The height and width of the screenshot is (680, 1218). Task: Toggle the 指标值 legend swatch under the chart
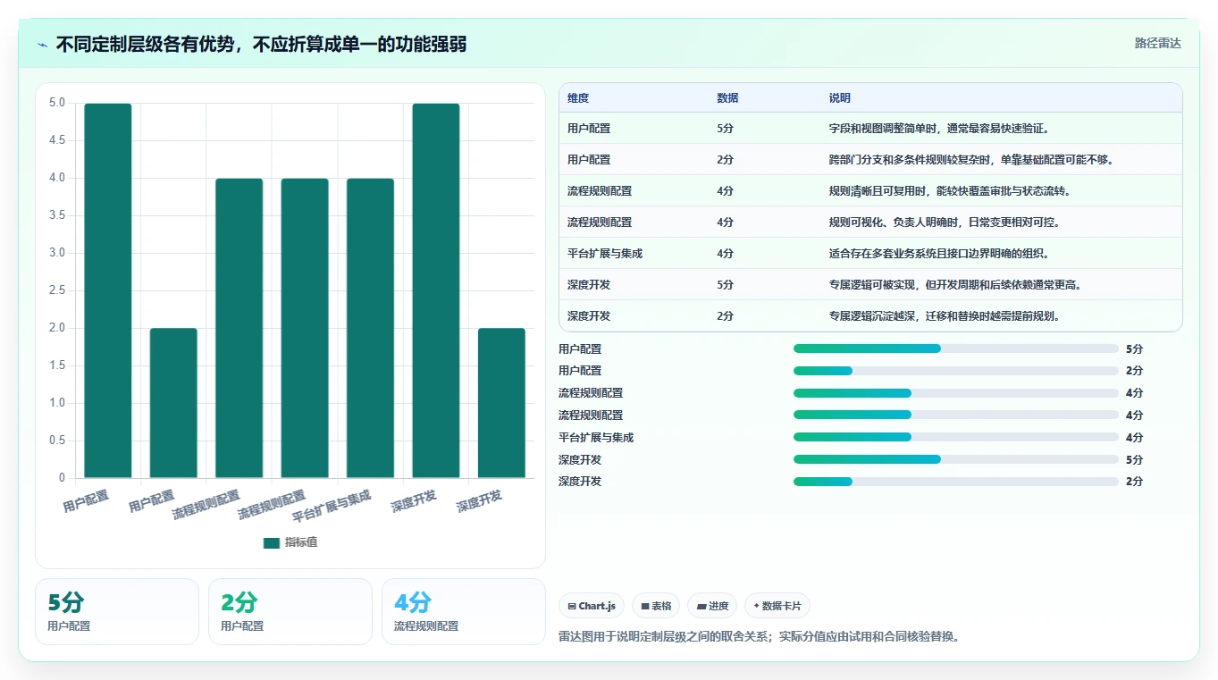click(x=272, y=543)
